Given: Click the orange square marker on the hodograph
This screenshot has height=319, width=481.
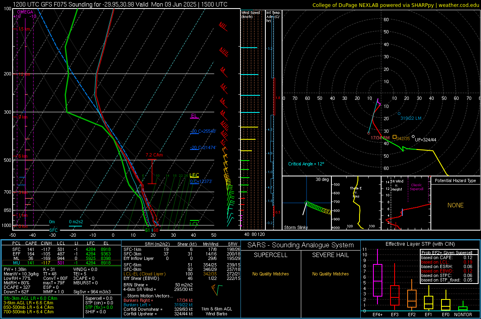Looking at the screenshot, I should click(395, 137).
